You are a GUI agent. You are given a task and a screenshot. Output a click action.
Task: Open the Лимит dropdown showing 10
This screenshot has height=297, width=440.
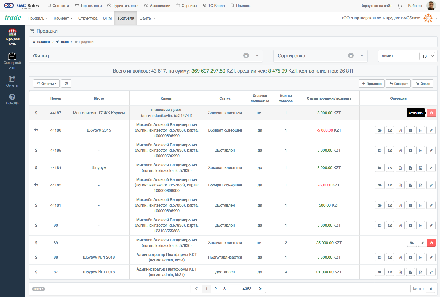click(427, 56)
